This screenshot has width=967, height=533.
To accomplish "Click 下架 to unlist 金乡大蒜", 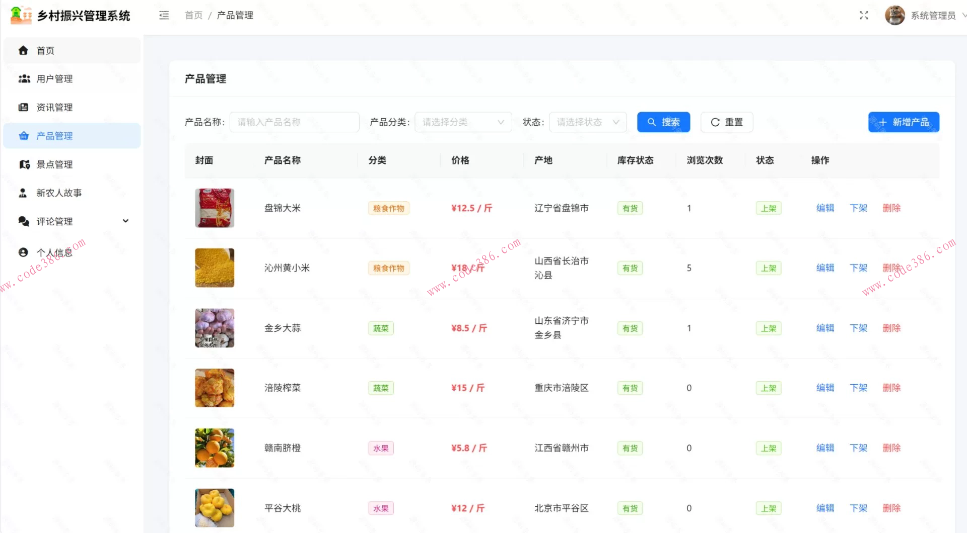I will coord(858,328).
